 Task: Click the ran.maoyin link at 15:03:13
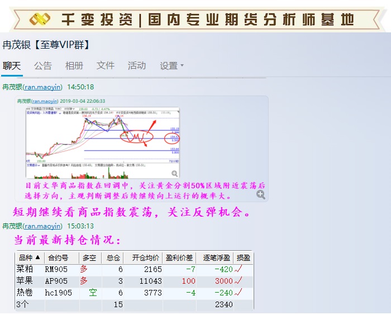pyautogui.click(x=42, y=226)
